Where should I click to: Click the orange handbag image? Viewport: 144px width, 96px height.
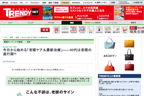[110, 66]
